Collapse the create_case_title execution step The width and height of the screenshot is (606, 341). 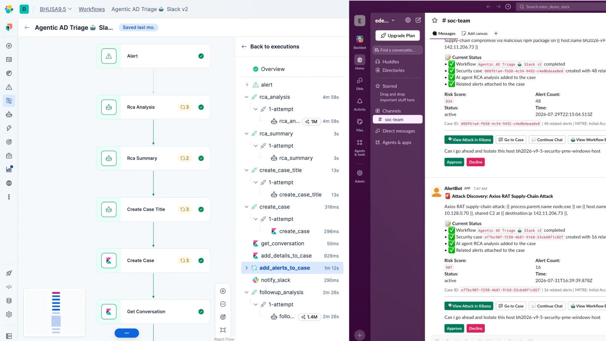(x=246, y=170)
